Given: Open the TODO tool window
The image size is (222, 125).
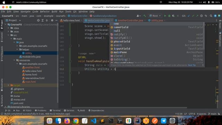Looking at the screenshot, I should click(x=27, y=110).
